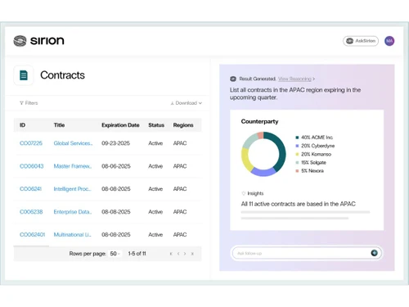Image resolution: width=409 pixels, height=307 pixels.
Task: Expand the Download dropdown
Action: point(187,103)
